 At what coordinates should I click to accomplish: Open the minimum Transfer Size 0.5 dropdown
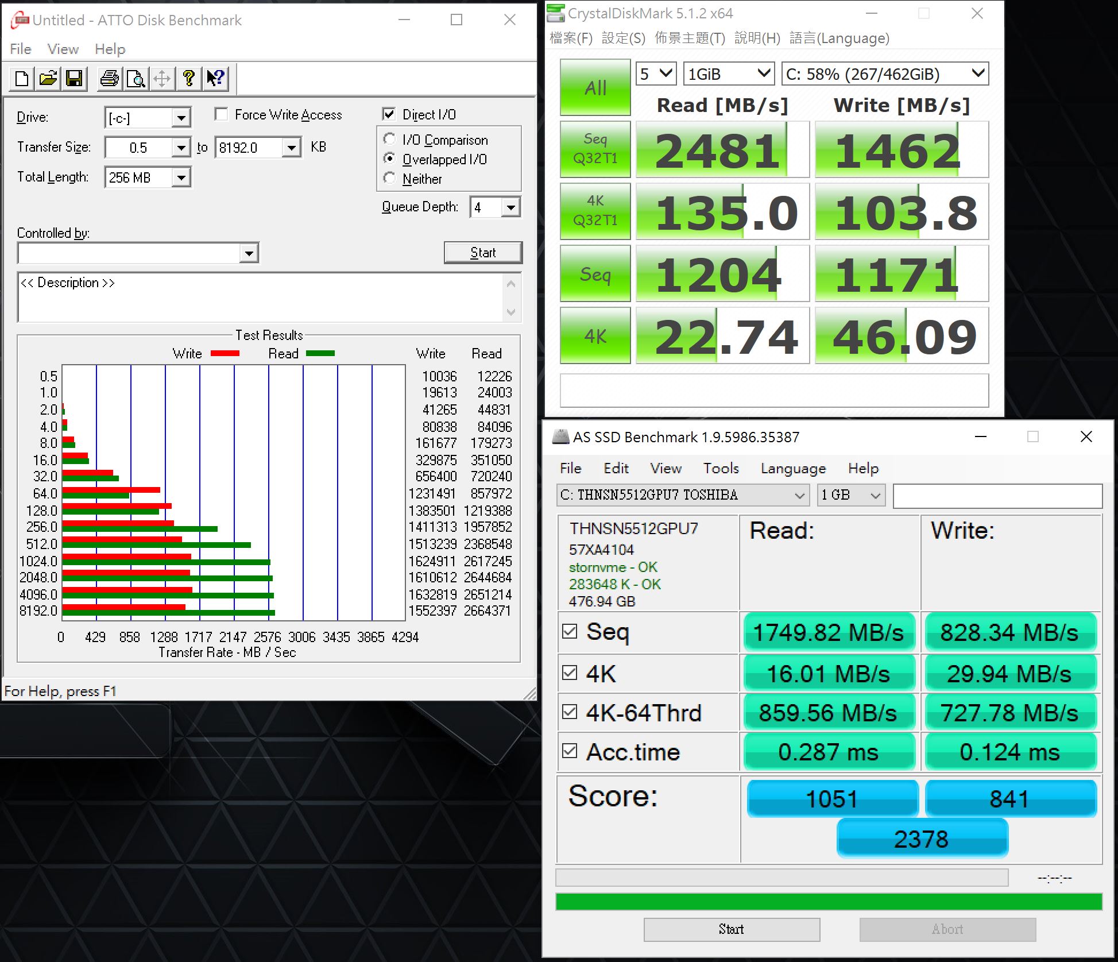[x=181, y=148]
